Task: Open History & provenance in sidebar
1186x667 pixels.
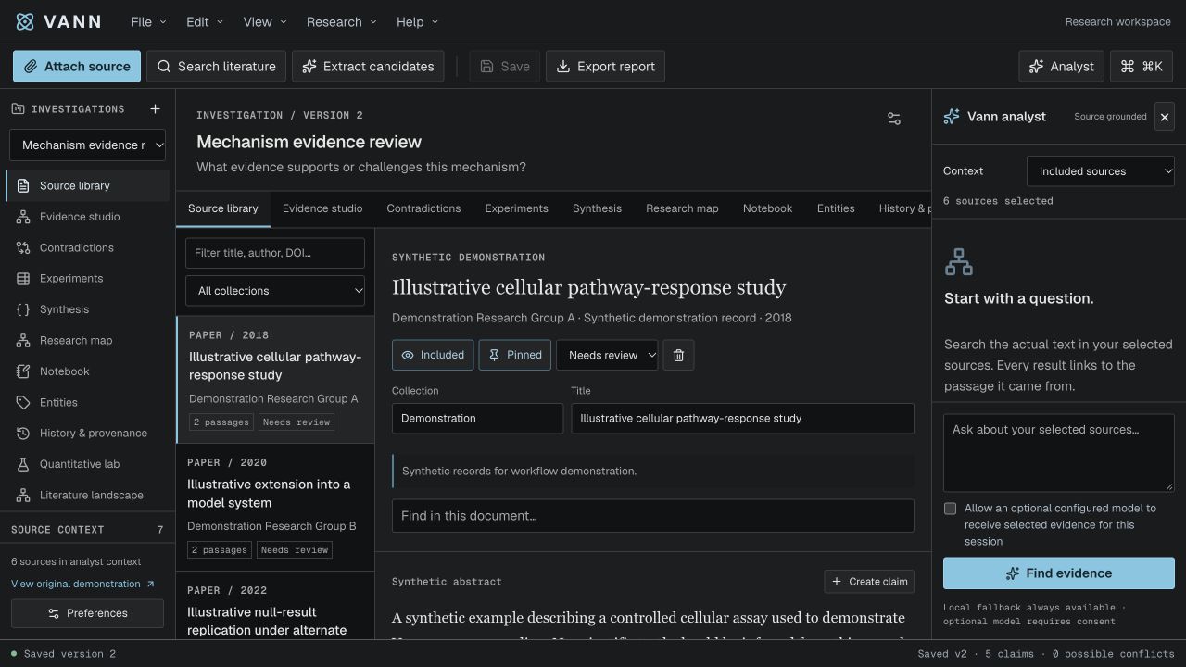Action: [x=88, y=433]
